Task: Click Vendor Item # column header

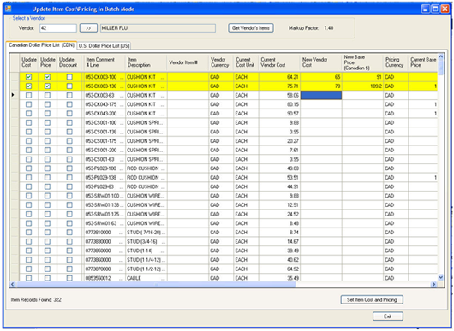Action: (188, 62)
